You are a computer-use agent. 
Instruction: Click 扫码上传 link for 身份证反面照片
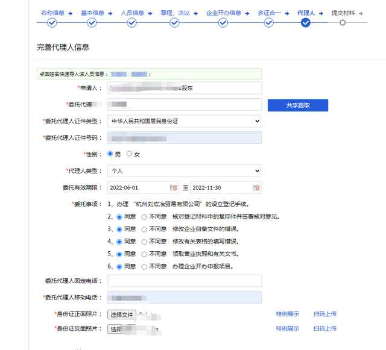click(x=324, y=328)
